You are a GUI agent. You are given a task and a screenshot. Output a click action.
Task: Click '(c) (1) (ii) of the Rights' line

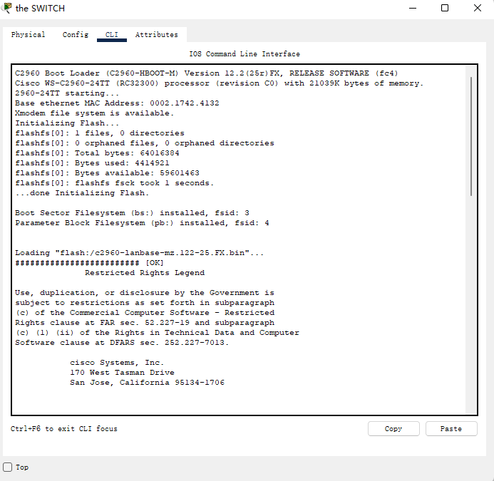[x=157, y=333]
